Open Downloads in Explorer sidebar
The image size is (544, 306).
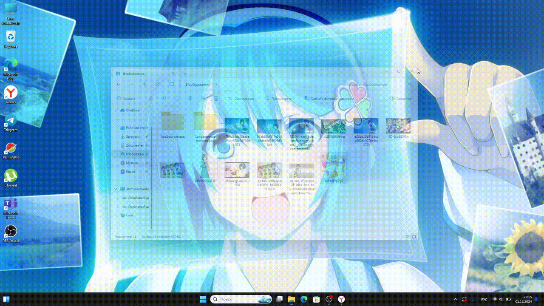[x=132, y=137]
